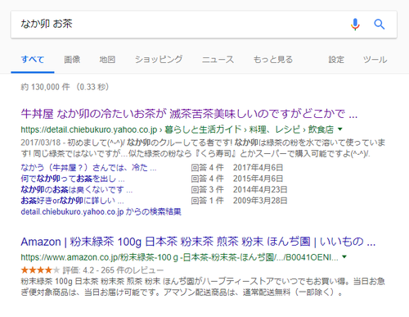Click the orange star rating of the Amazon result
This screenshot has width=409, height=317.
40,270
